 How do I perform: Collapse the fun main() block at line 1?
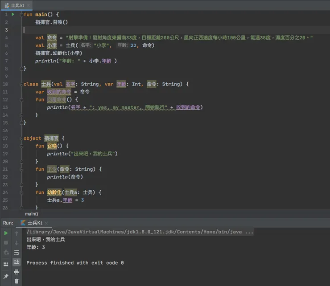pyautogui.click(x=21, y=15)
